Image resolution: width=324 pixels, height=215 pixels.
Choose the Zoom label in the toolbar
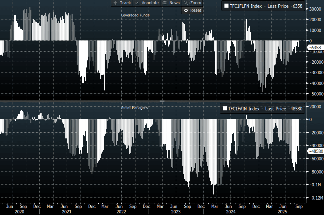coord(196,3)
